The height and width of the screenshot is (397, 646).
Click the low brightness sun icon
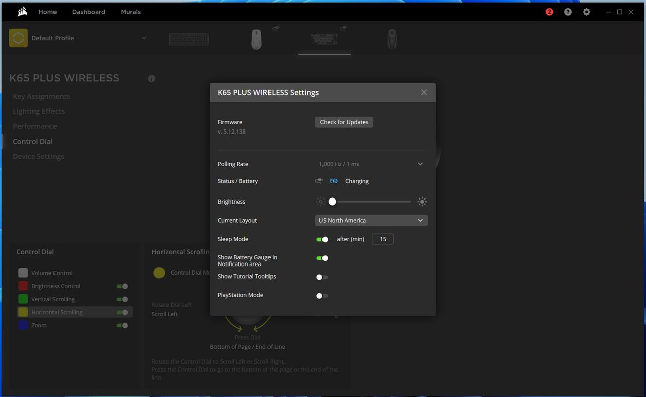click(x=320, y=202)
